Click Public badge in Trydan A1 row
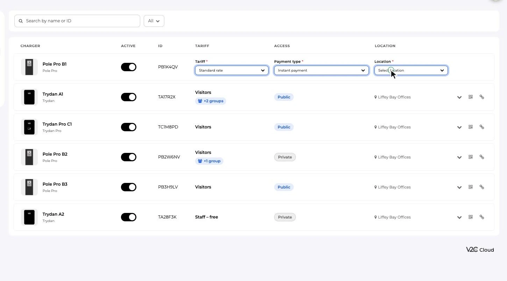Viewport: 507px width, 281px height. coord(284,97)
